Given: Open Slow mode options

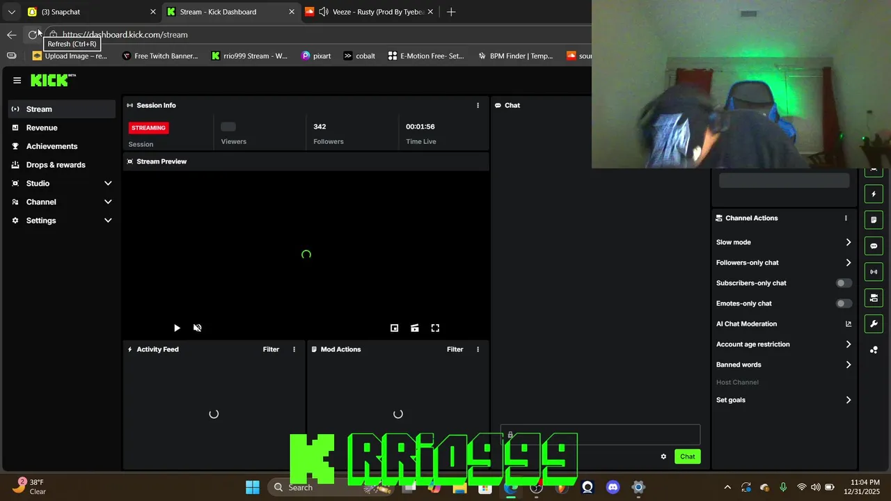Looking at the screenshot, I should (784, 242).
